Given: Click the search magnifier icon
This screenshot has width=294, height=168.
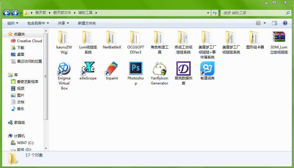Looking at the screenshot, I should (288, 13).
